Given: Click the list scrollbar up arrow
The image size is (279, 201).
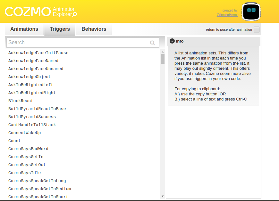Looking at the screenshot, I should tap(163, 51).
